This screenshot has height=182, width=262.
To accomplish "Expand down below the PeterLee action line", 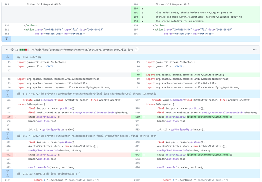I will pos(7,39).
